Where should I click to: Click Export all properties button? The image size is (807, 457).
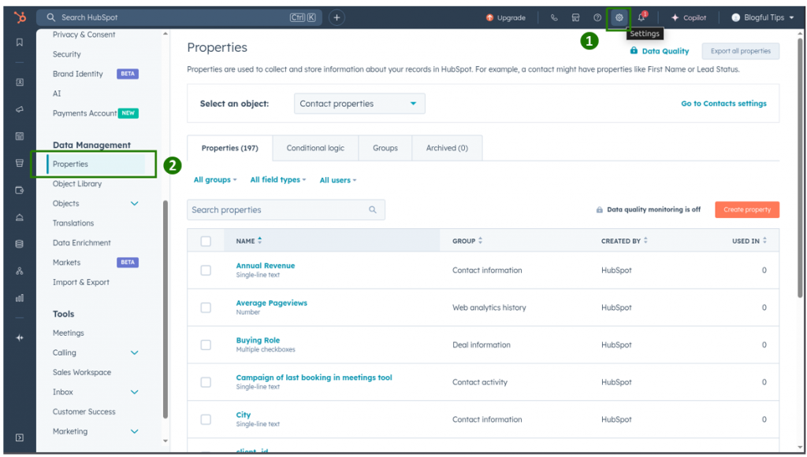pos(741,51)
